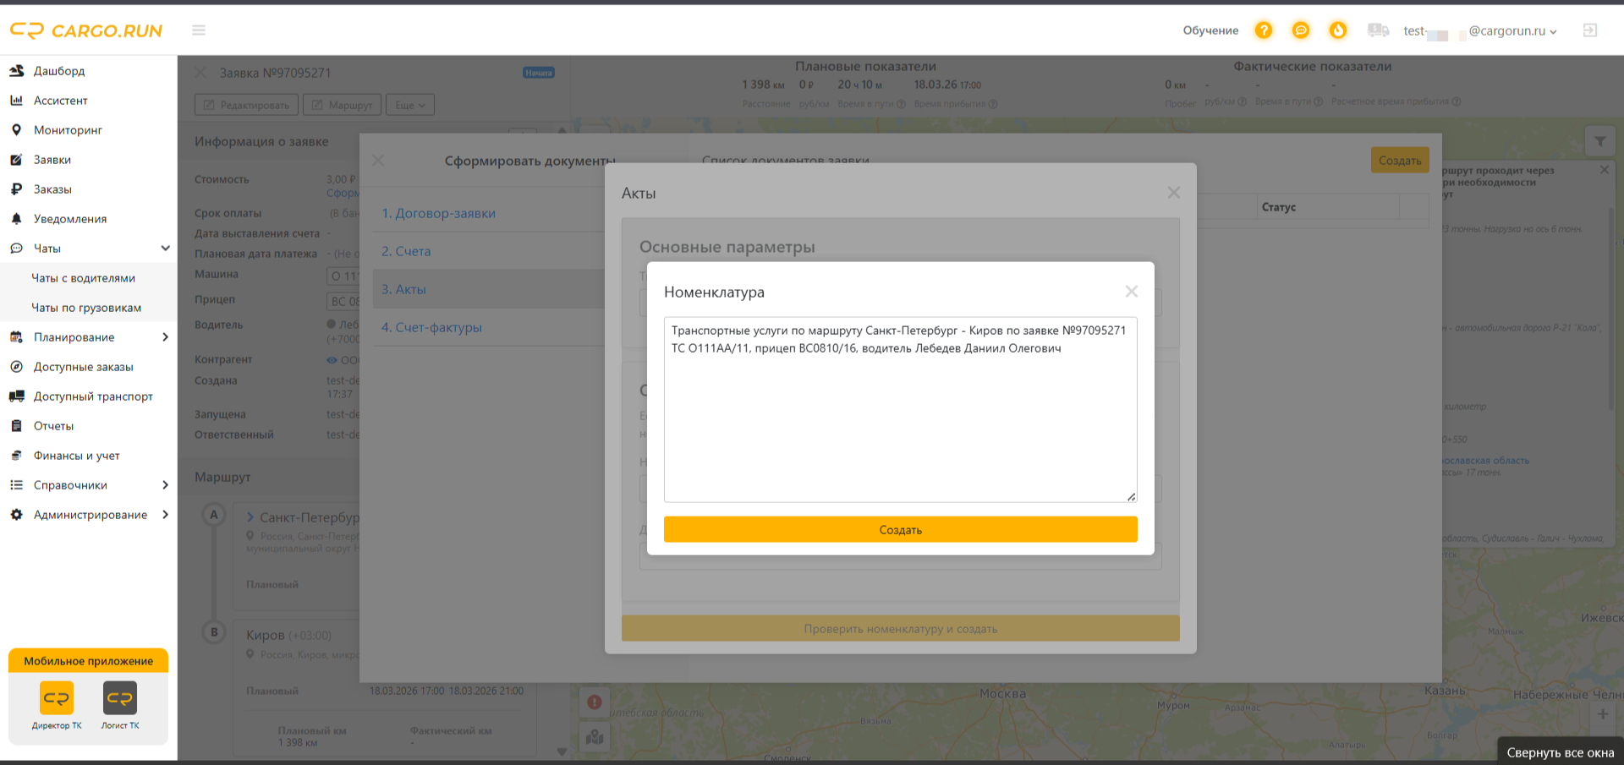Click the Ассистент chart icon
The image size is (1624, 765).
[x=16, y=101]
